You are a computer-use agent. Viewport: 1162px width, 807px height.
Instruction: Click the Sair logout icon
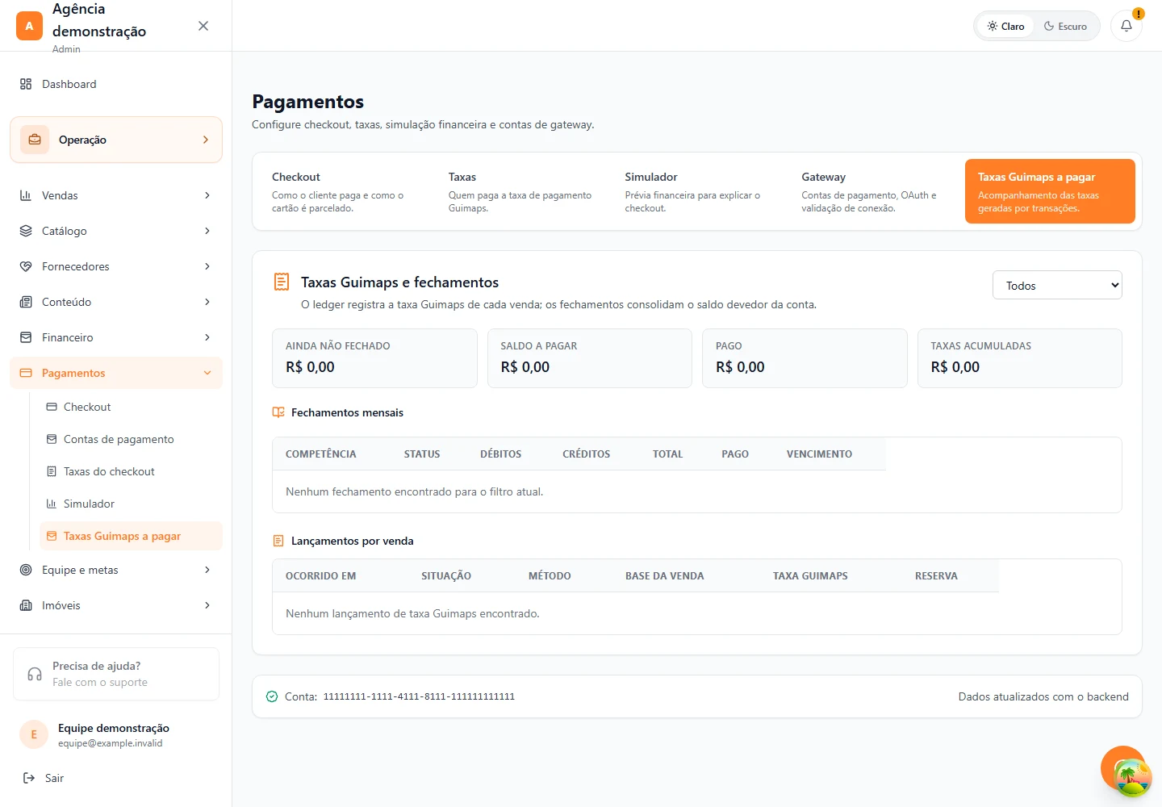pyautogui.click(x=29, y=778)
